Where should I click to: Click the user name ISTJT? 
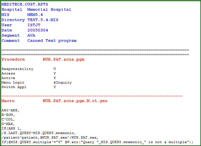pyautogui.click(x=34, y=25)
